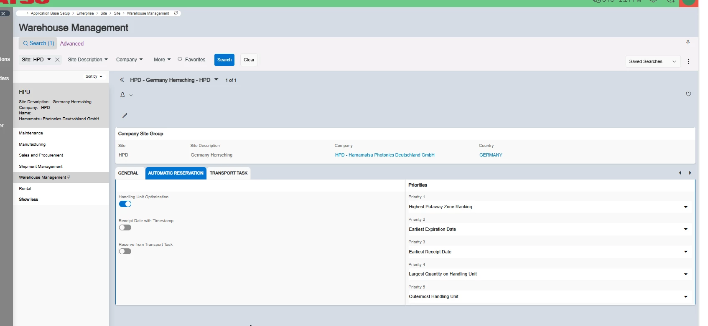Click the notification bell icon under the record title
Screen dimensions: 708x326
[x=122, y=95]
